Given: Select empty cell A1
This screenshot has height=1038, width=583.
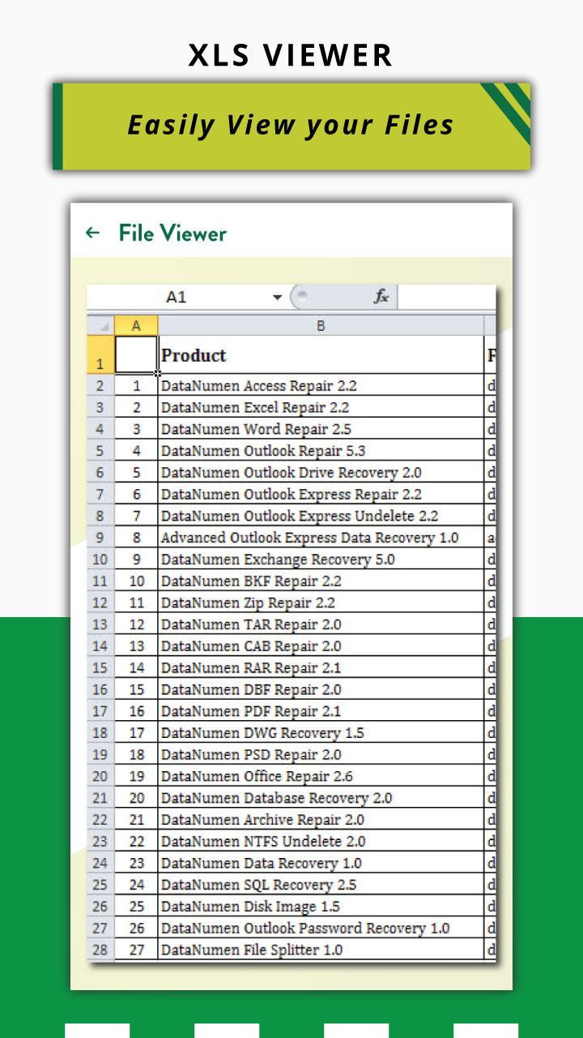Looking at the screenshot, I should point(136,355).
